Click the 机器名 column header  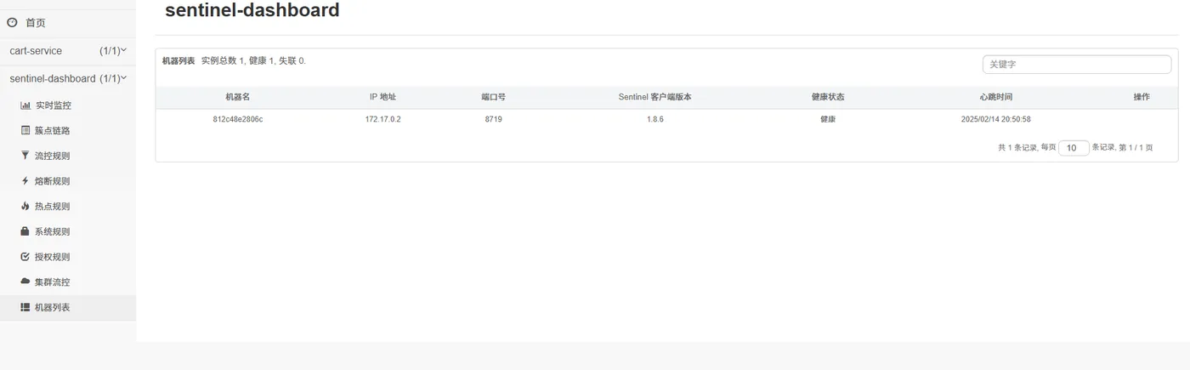coord(237,97)
